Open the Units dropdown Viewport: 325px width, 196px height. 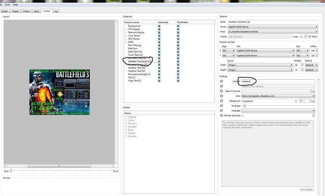pos(278,96)
